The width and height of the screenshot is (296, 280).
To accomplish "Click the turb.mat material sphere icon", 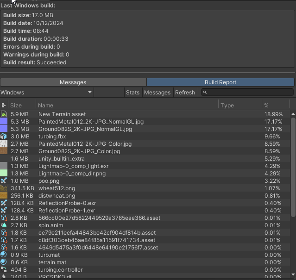I will click(4, 255).
